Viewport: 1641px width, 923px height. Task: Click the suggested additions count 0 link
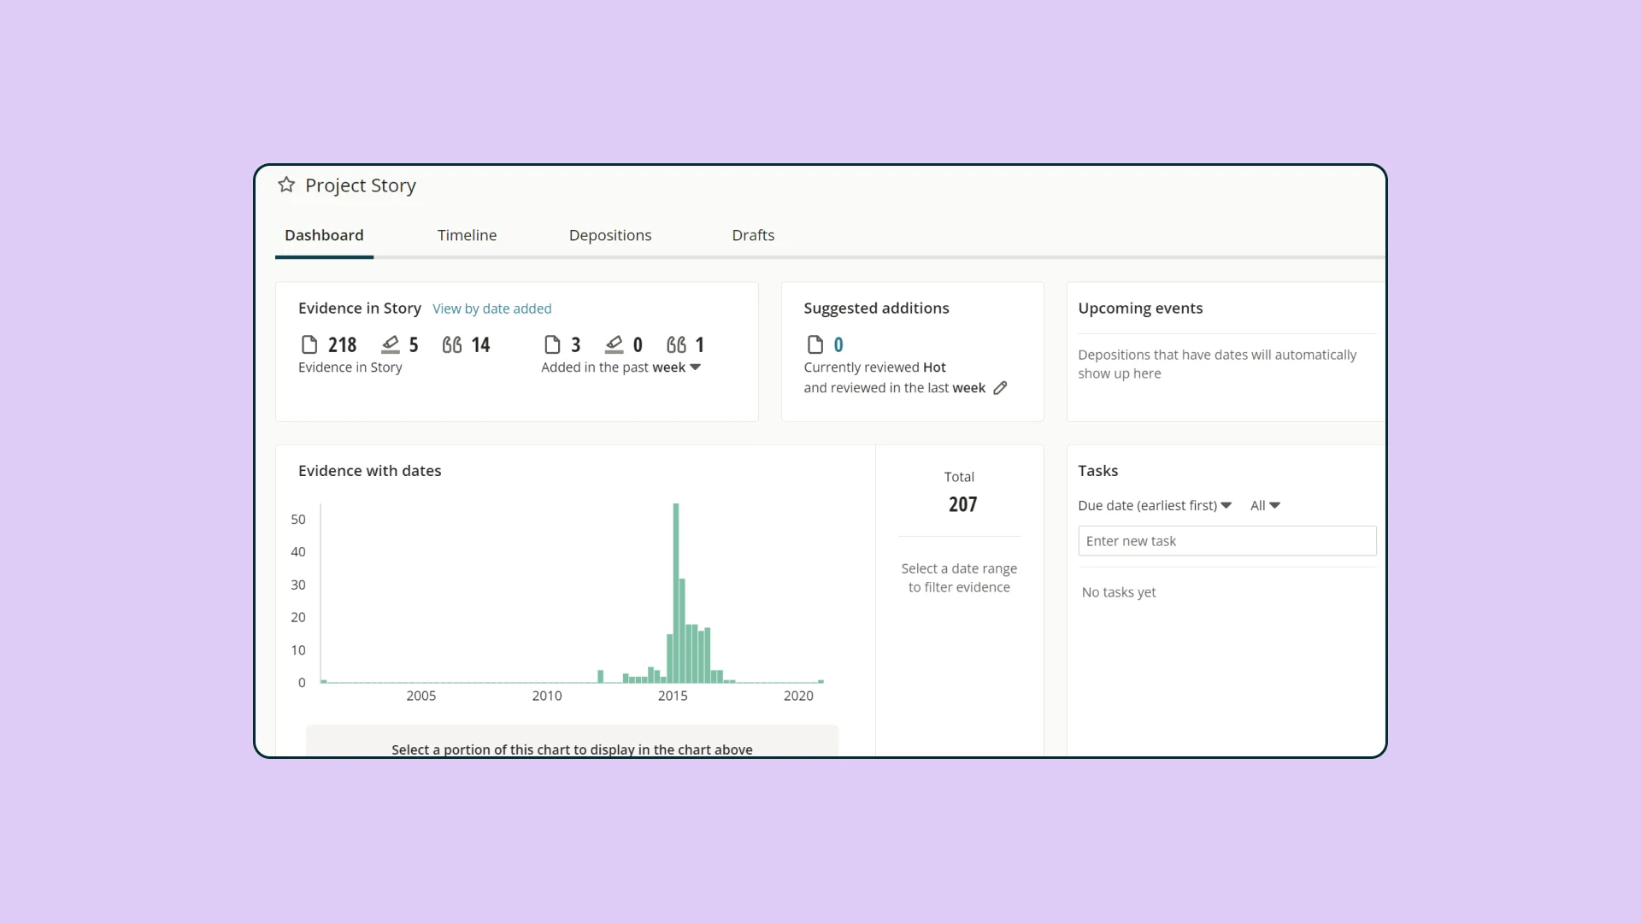tap(838, 344)
